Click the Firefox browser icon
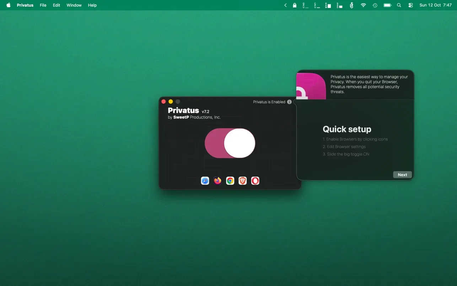 [217, 181]
